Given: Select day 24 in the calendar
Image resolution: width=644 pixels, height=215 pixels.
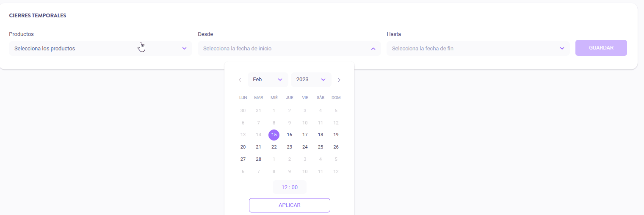Looking at the screenshot, I should click(x=305, y=147).
